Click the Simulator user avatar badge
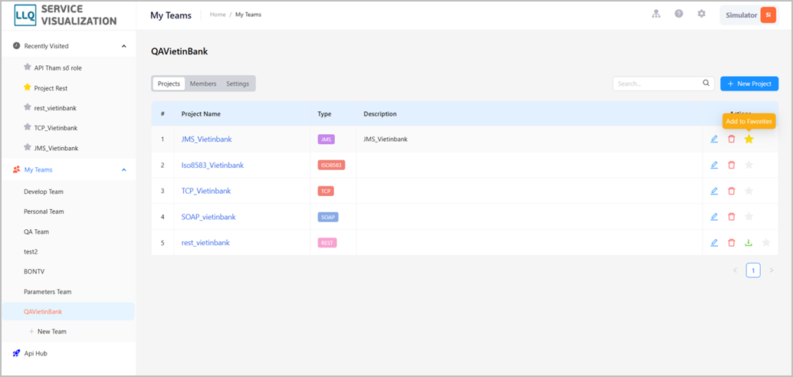Image resolution: width=793 pixels, height=377 pixels. click(768, 15)
